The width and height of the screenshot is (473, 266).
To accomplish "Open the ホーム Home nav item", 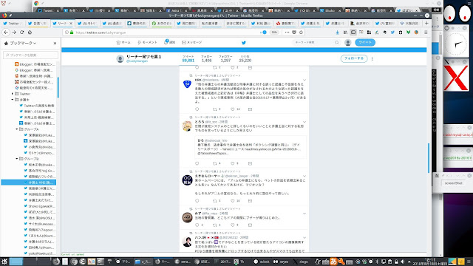I will (x=123, y=43).
